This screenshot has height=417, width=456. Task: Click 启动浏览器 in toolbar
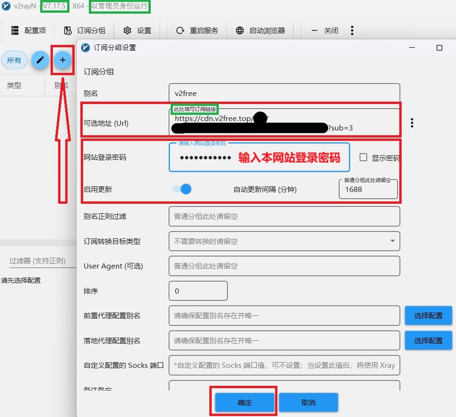[x=260, y=30]
